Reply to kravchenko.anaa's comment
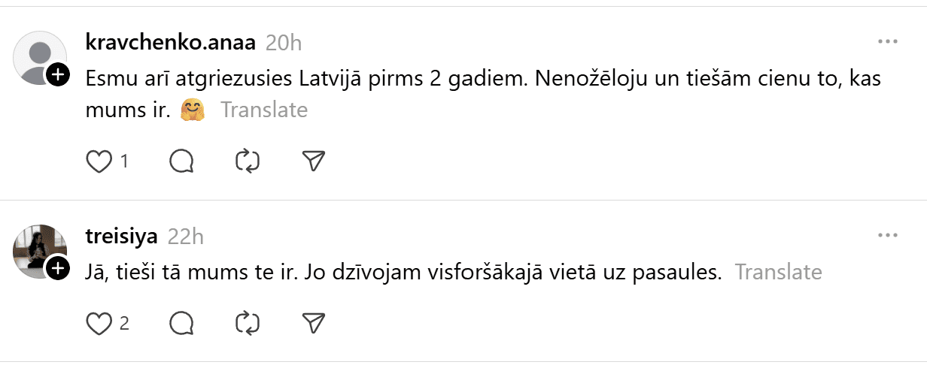Image resolution: width=927 pixels, height=365 pixels. point(182,161)
